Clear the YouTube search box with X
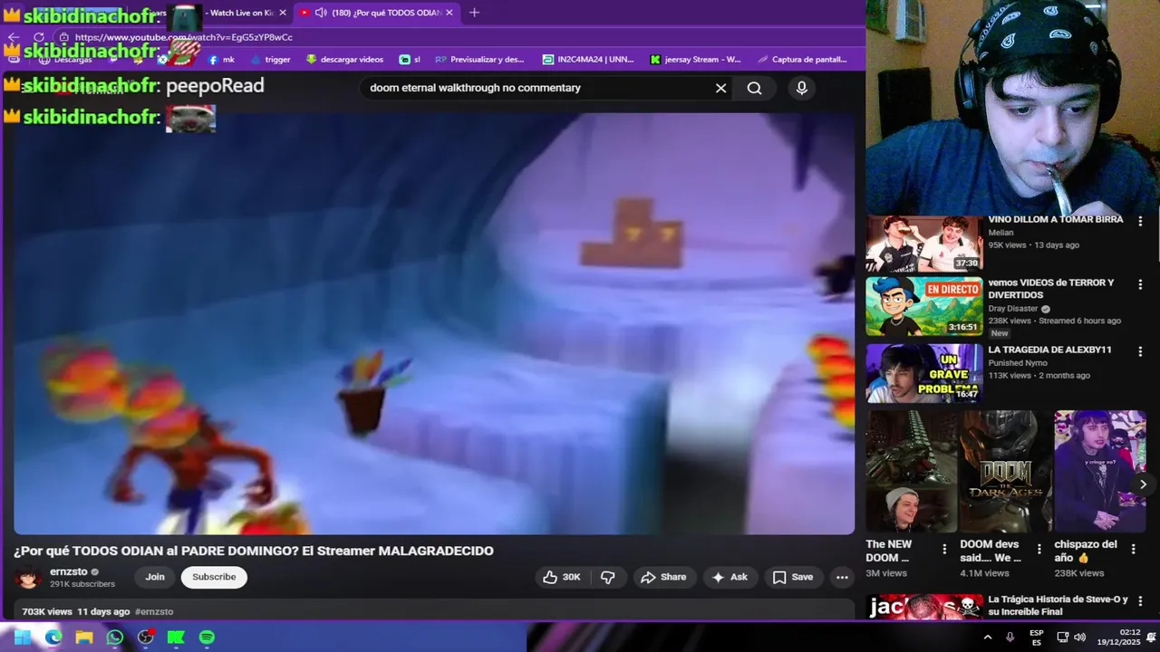1160x652 pixels. pos(720,88)
